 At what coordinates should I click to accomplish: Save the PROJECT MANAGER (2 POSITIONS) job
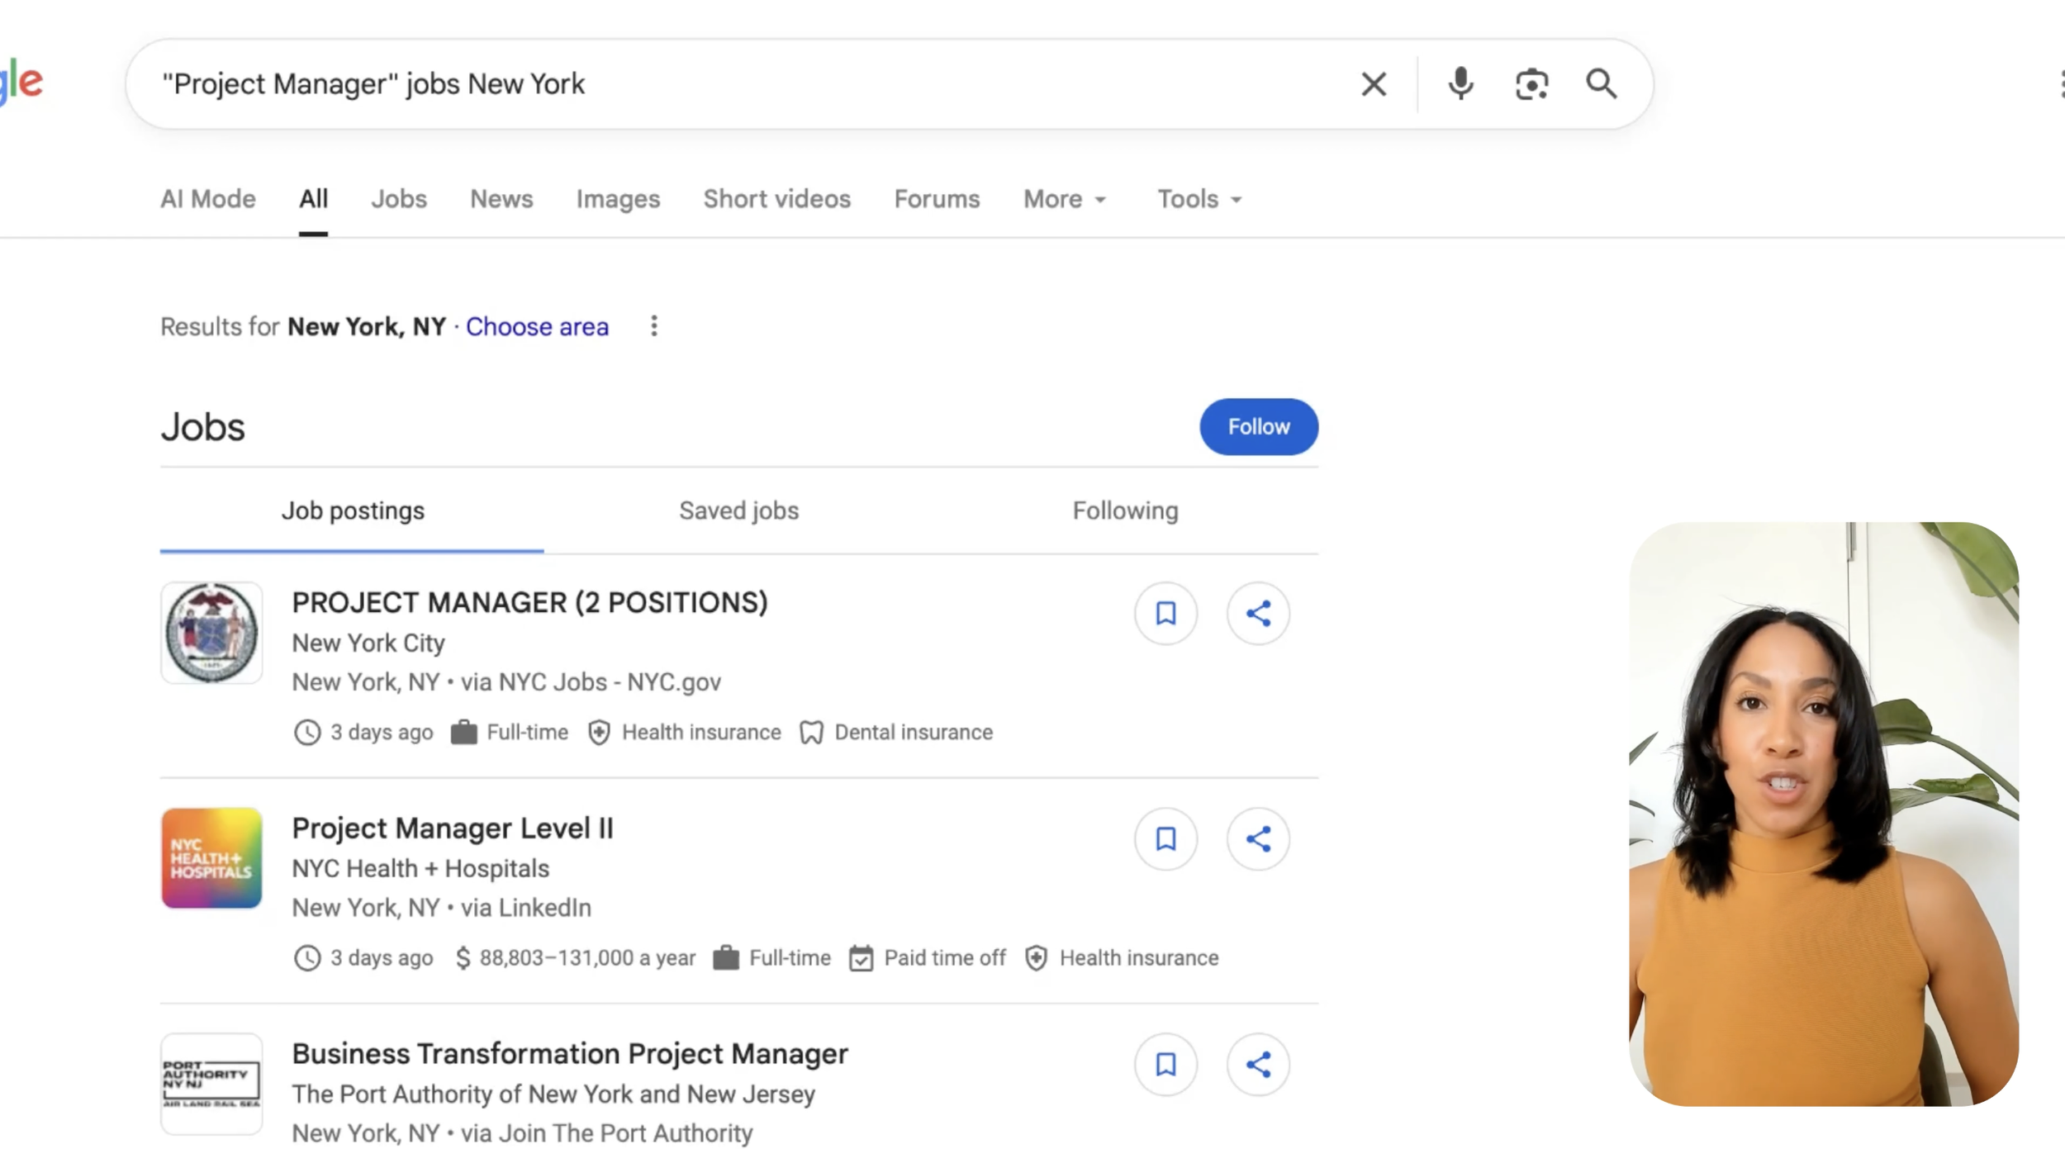click(1165, 614)
